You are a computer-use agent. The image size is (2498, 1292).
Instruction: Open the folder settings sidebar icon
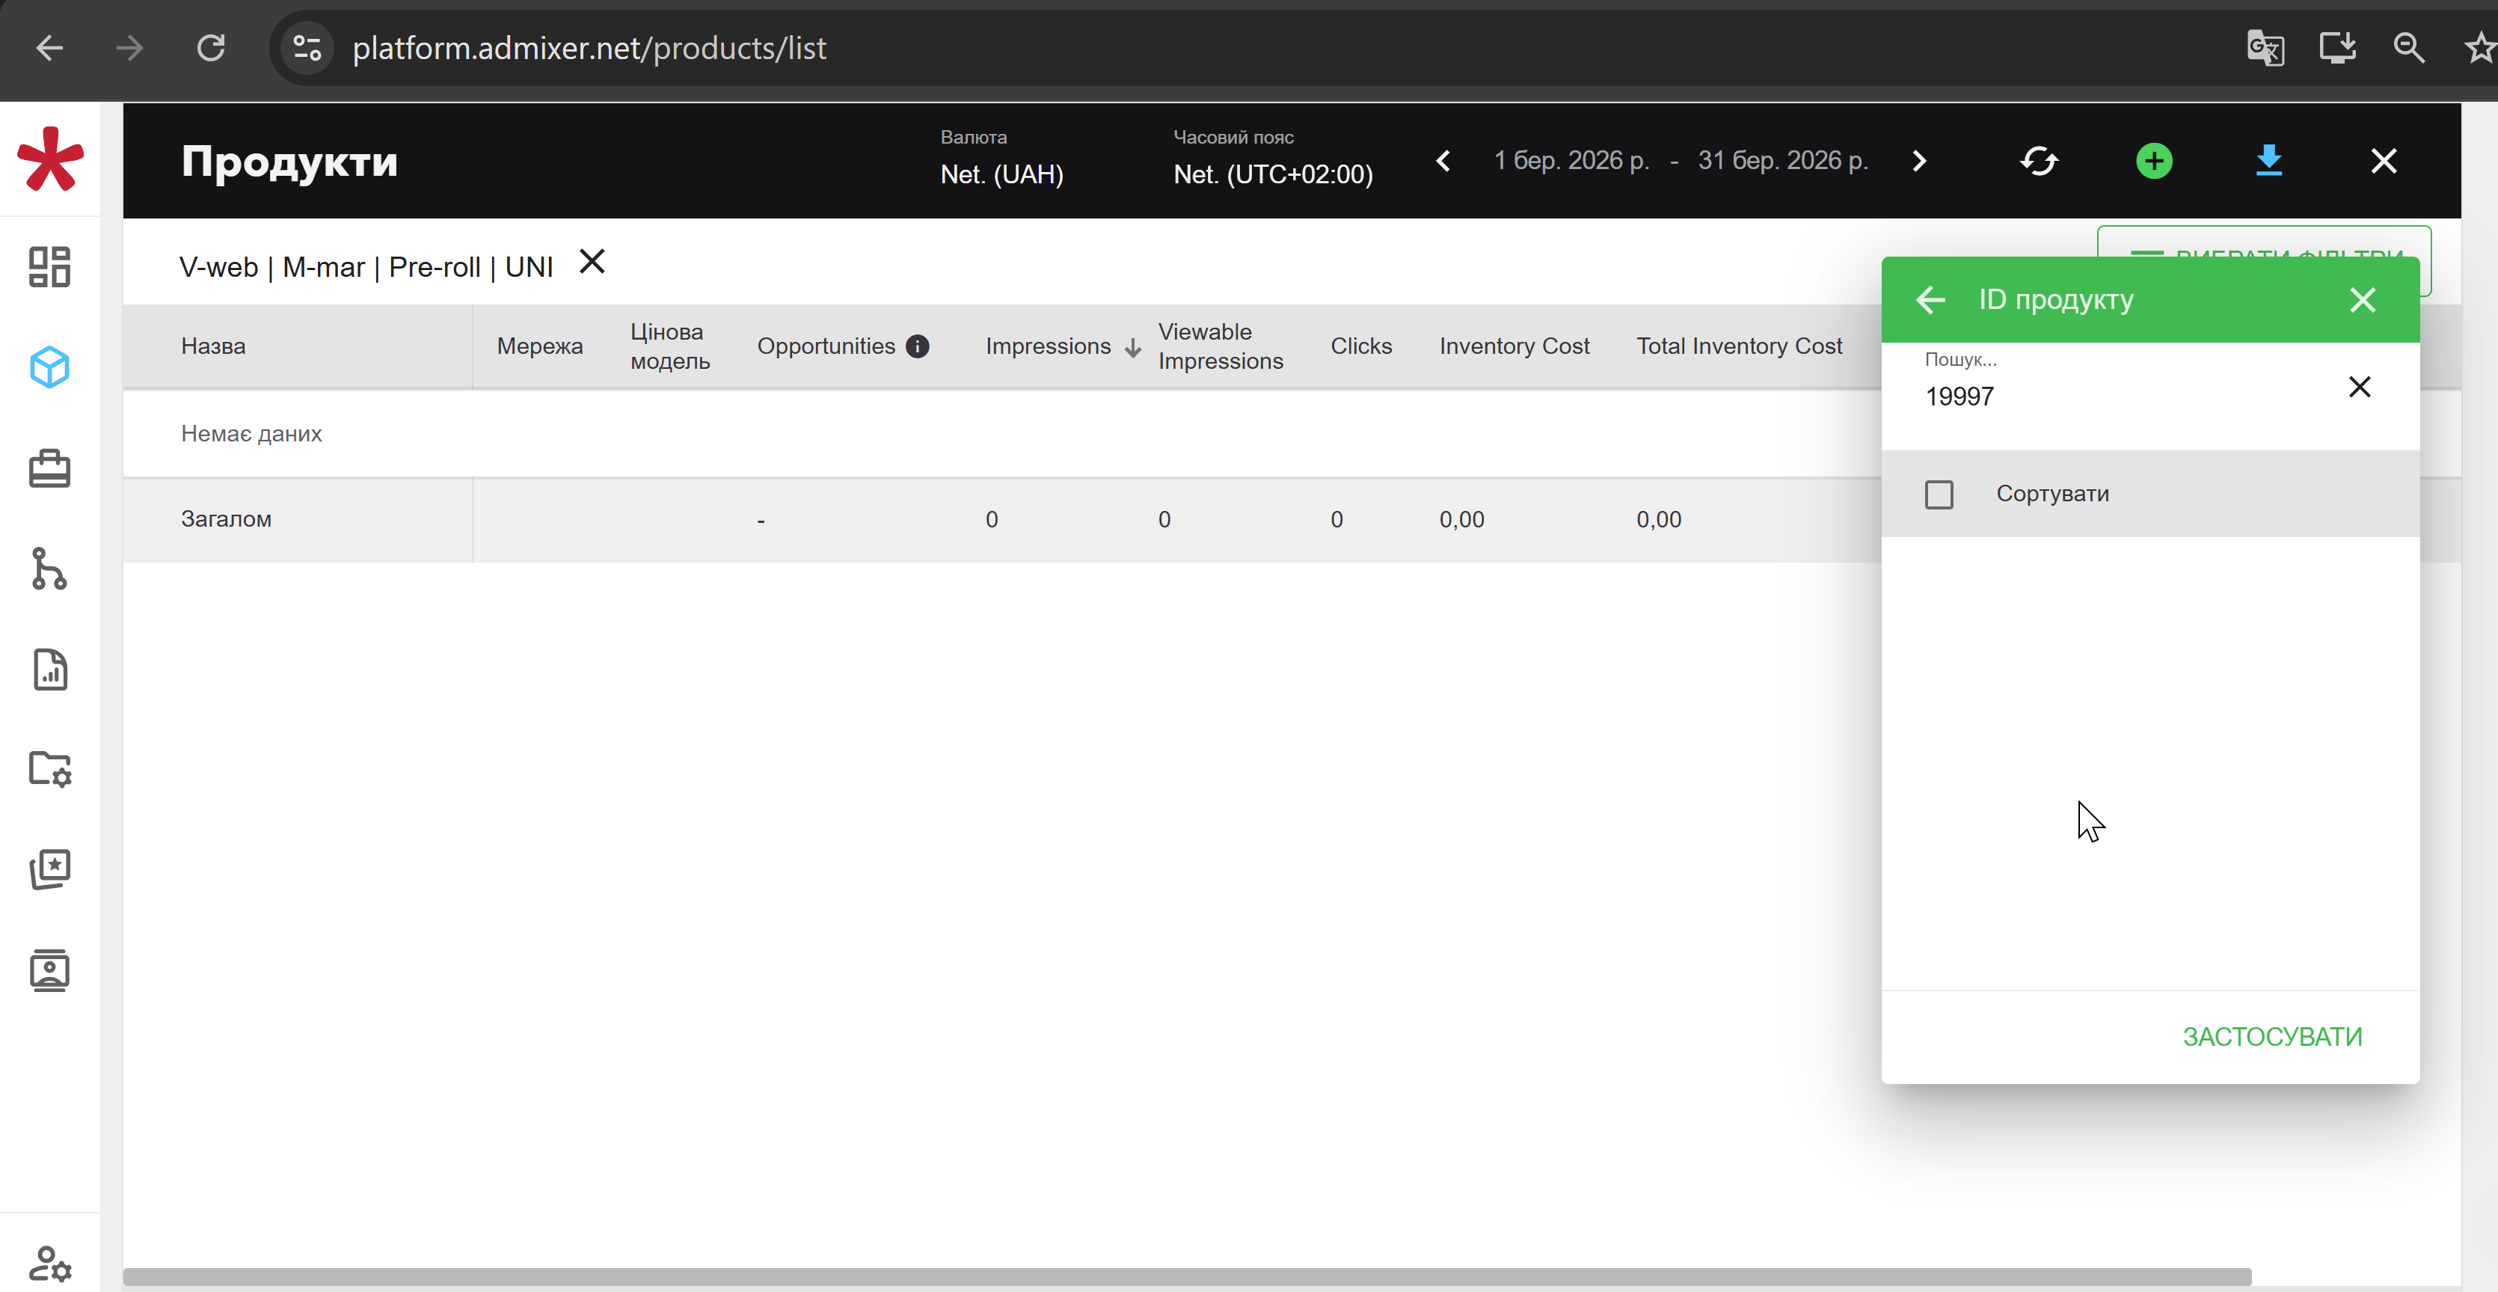(x=49, y=769)
